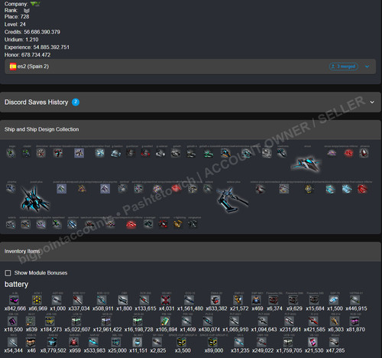Click the red rocket icon x421,585
Screen dimensions: 382x358
[x=313, y=321]
